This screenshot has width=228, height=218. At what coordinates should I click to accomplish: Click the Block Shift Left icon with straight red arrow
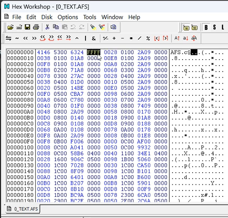(x=60, y=38)
